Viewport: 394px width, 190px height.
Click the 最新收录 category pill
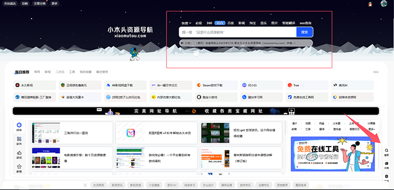[x=301, y=185]
